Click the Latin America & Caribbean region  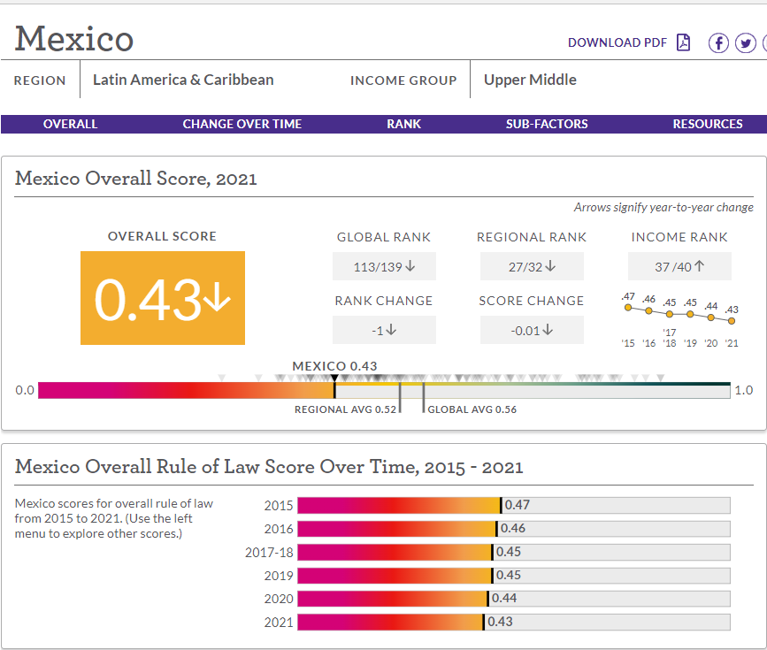pos(183,80)
